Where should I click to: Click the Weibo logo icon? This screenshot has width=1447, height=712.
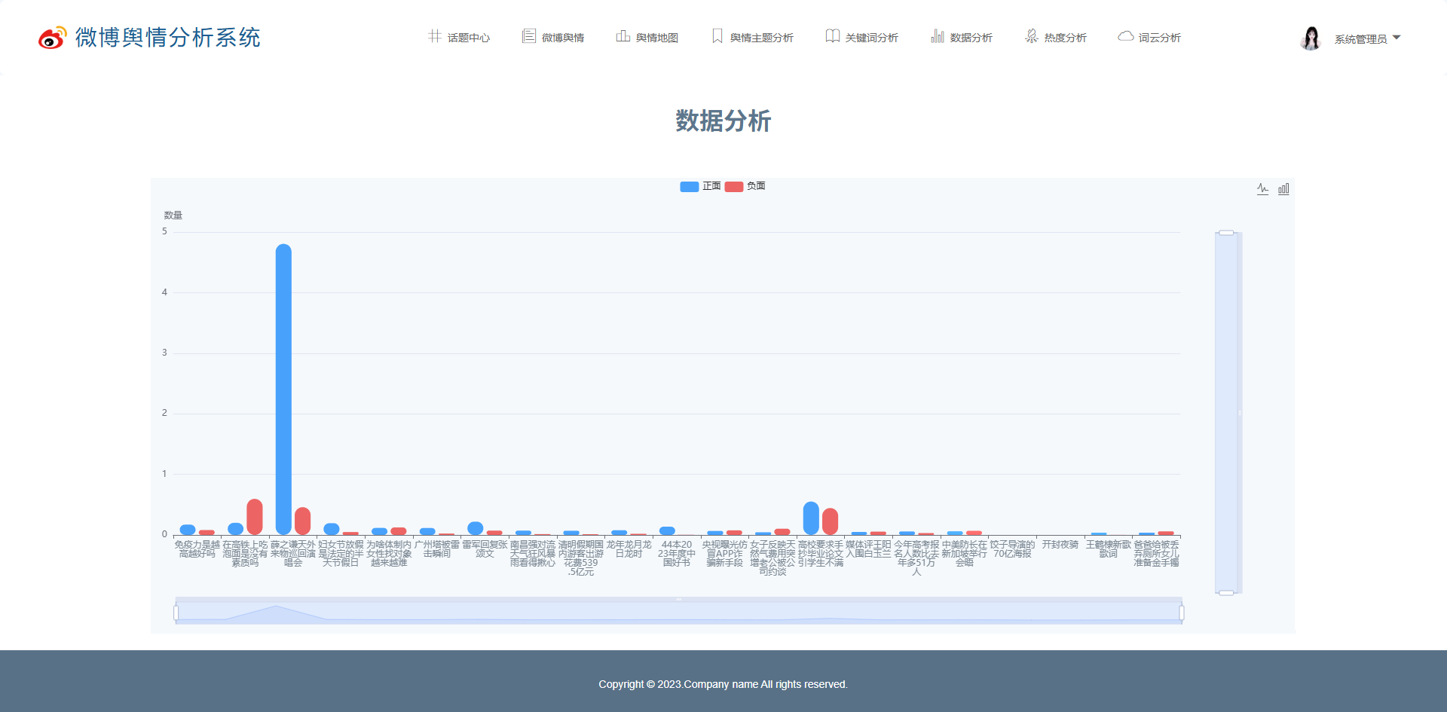(x=53, y=37)
